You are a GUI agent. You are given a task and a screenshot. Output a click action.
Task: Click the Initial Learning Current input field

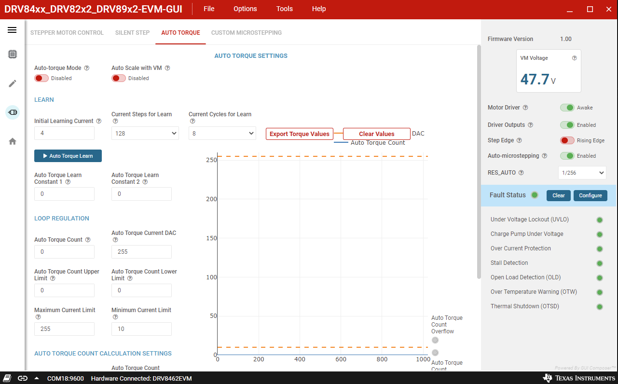64,133
